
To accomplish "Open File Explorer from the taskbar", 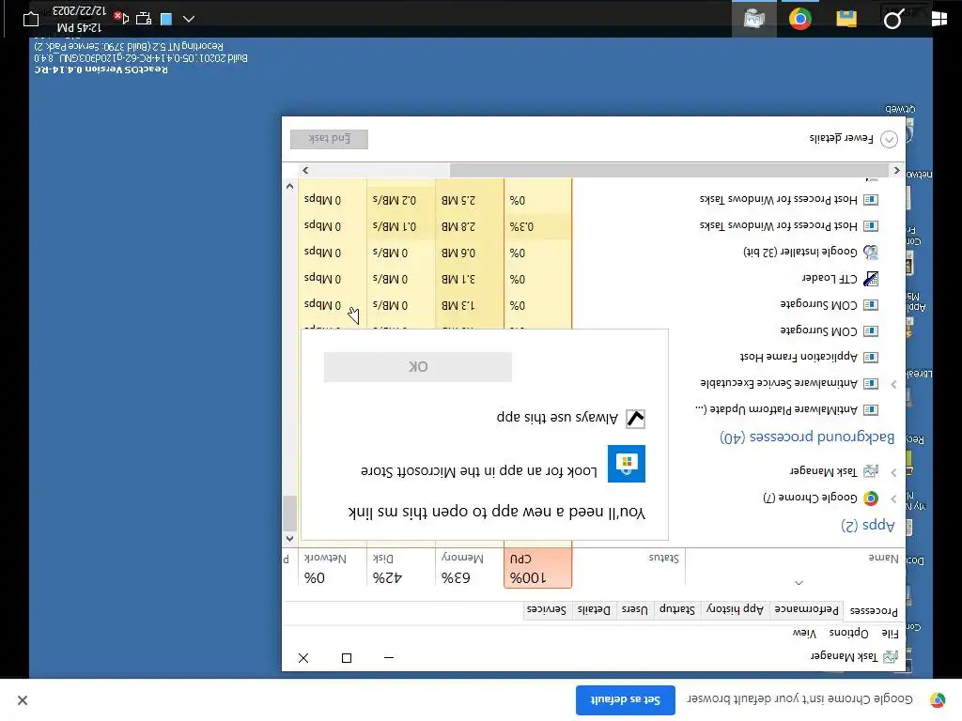I will (x=846, y=19).
